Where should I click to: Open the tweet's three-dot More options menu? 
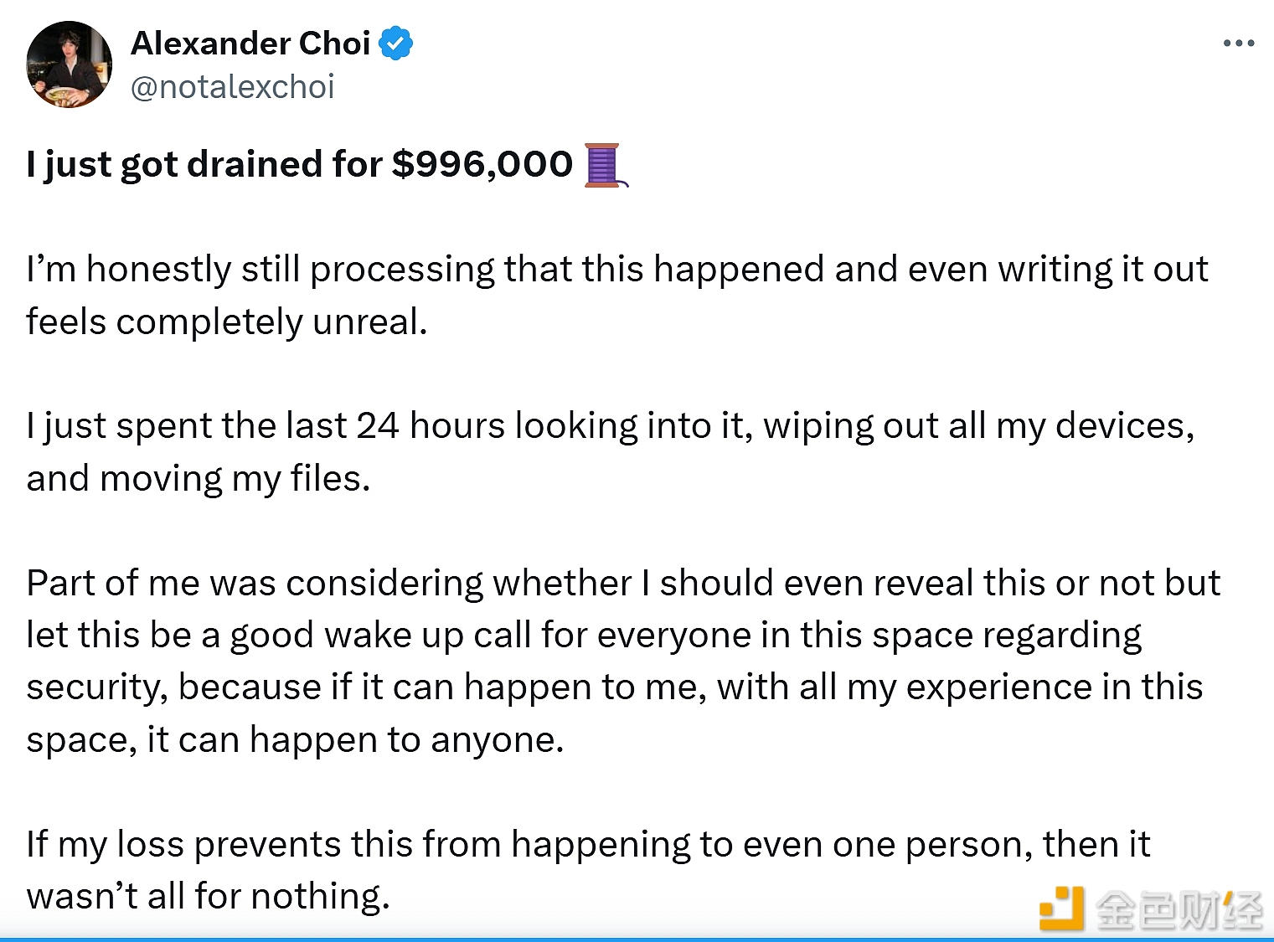tap(1238, 44)
